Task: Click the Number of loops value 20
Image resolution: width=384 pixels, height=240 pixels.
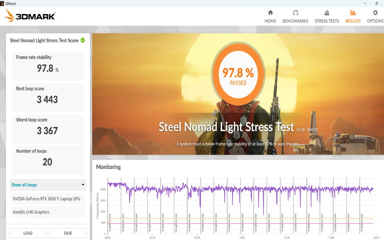Action: pos(47,162)
